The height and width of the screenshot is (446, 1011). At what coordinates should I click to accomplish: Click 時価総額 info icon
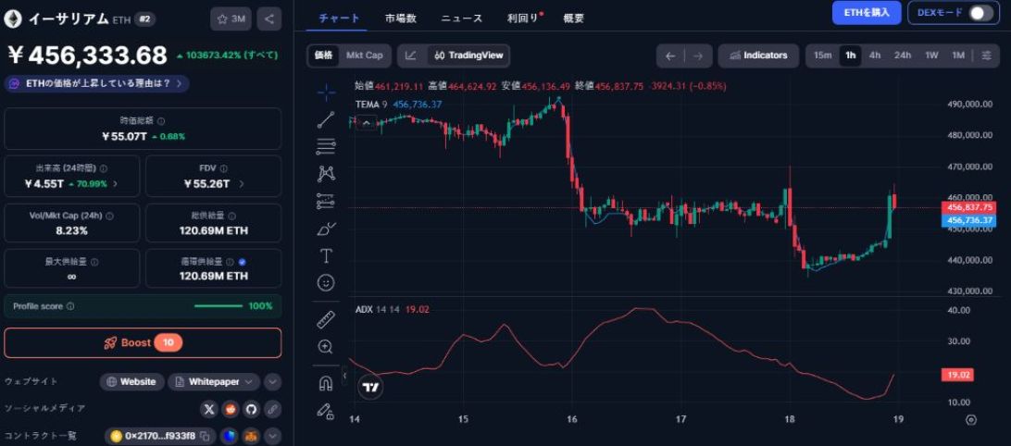coord(161,120)
